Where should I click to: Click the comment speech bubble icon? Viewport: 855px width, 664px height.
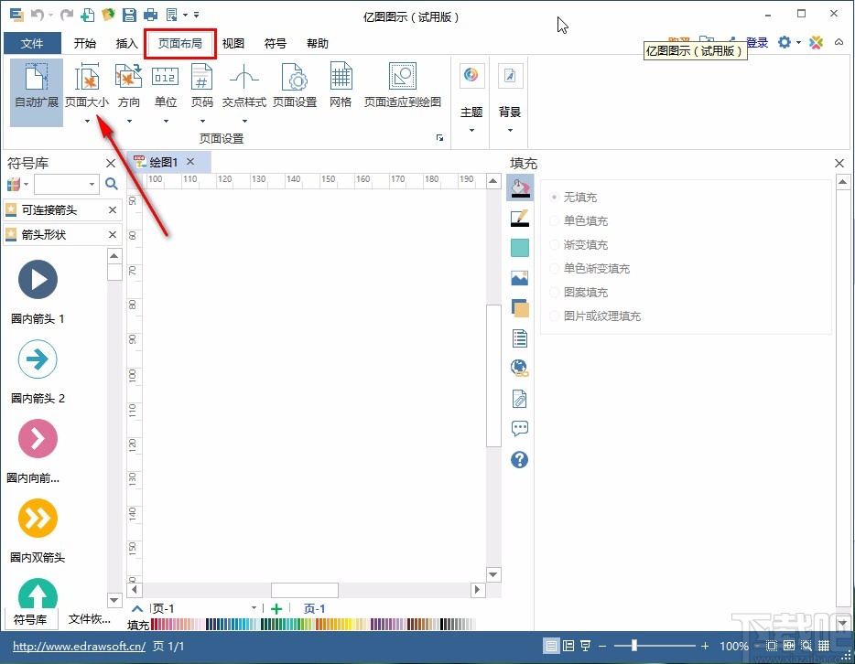click(x=520, y=429)
